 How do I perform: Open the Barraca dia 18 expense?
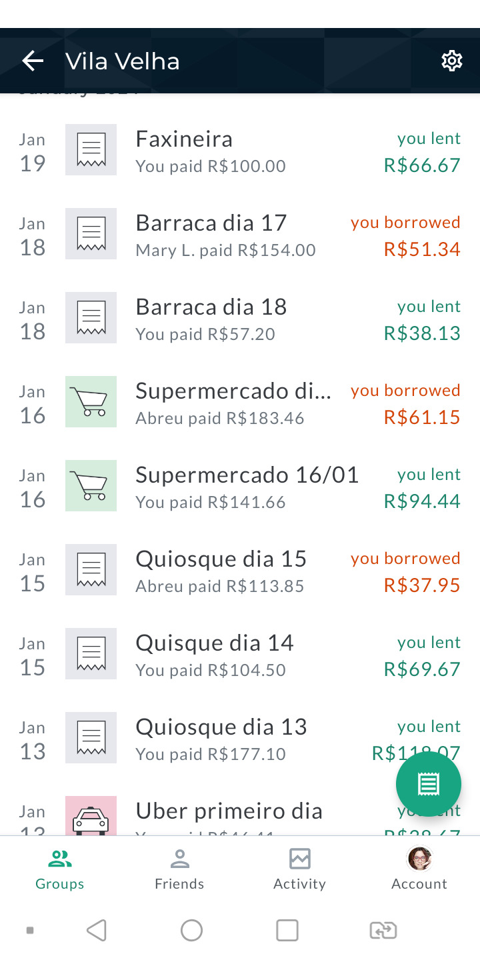pyautogui.click(x=240, y=319)
